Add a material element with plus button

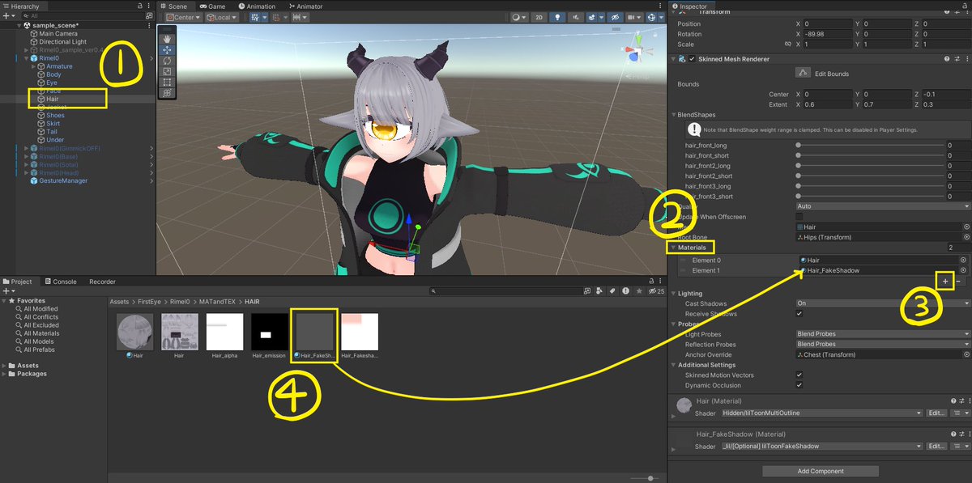point(945,281)
